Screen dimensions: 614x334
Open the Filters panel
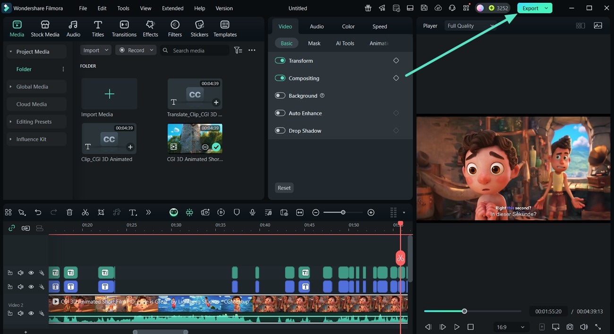point(175,29)
